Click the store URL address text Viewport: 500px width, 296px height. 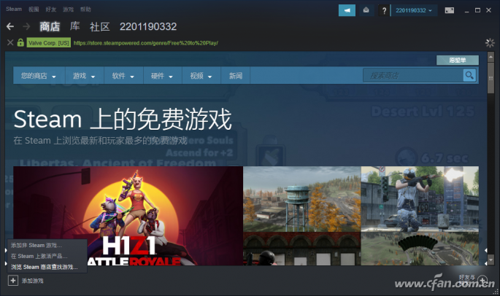click(146, 43)
